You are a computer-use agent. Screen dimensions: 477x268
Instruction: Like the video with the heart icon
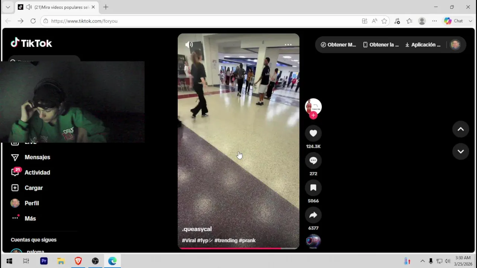[313, 133]
